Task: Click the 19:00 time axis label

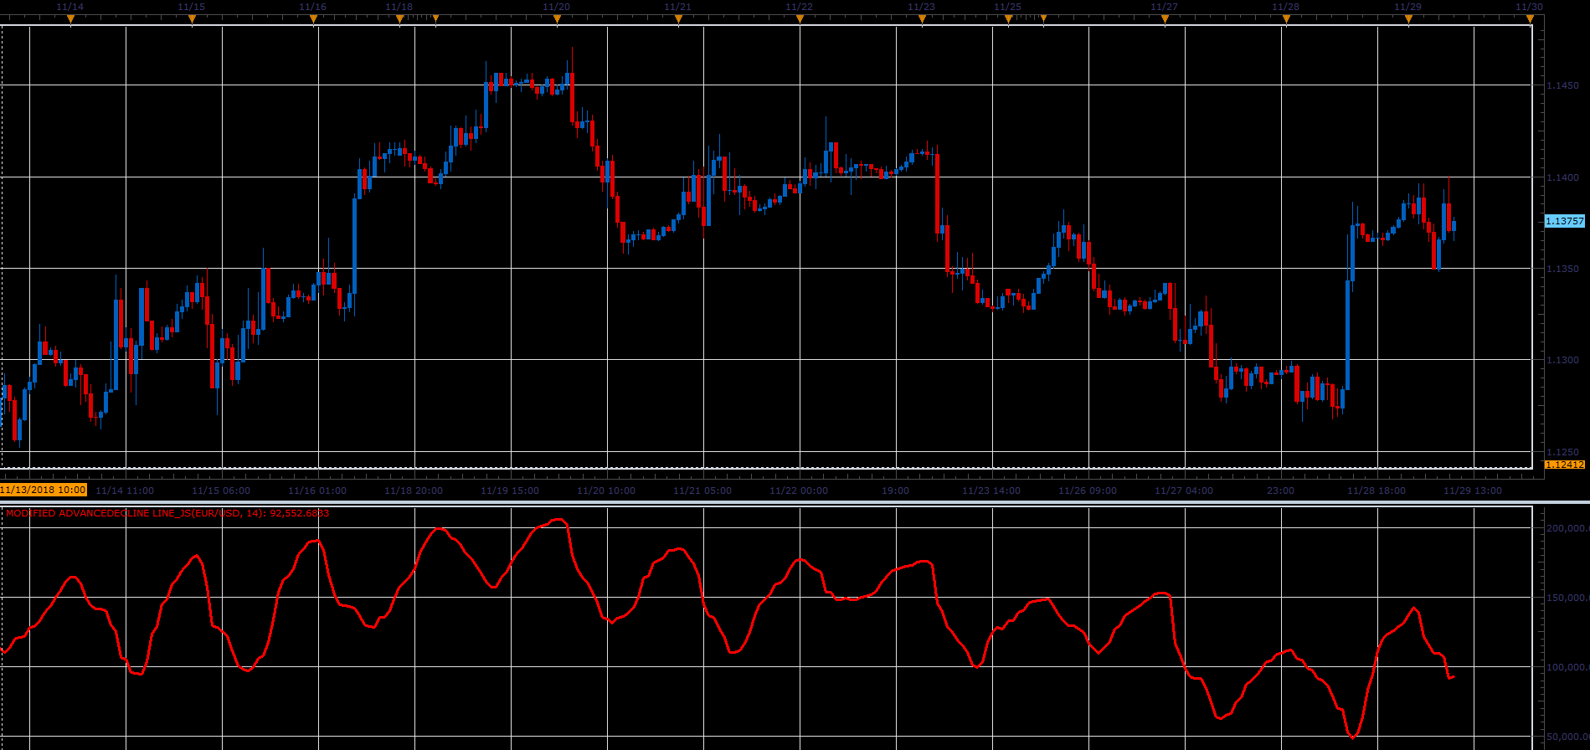Action: click(x=895, y=491)
